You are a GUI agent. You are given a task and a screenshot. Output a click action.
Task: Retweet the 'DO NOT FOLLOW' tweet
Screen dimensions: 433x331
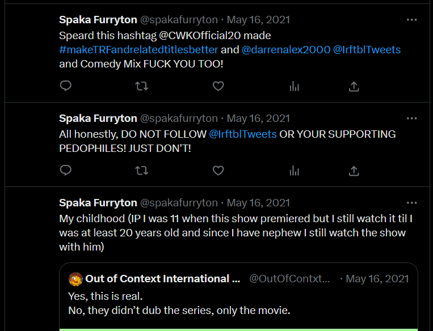(142, 171)
